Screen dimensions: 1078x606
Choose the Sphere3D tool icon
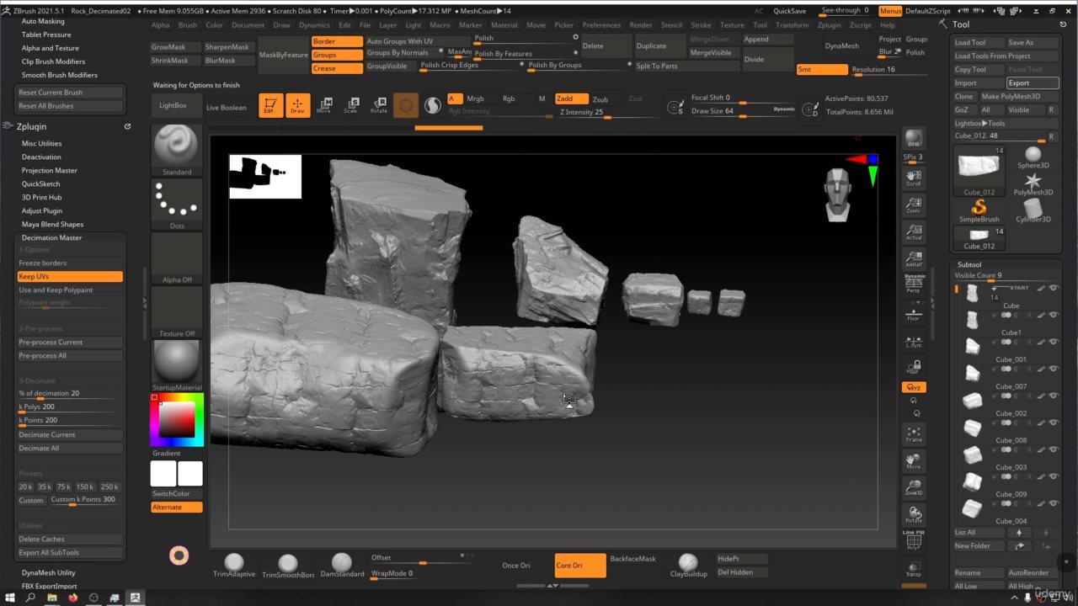(1033, 157)
